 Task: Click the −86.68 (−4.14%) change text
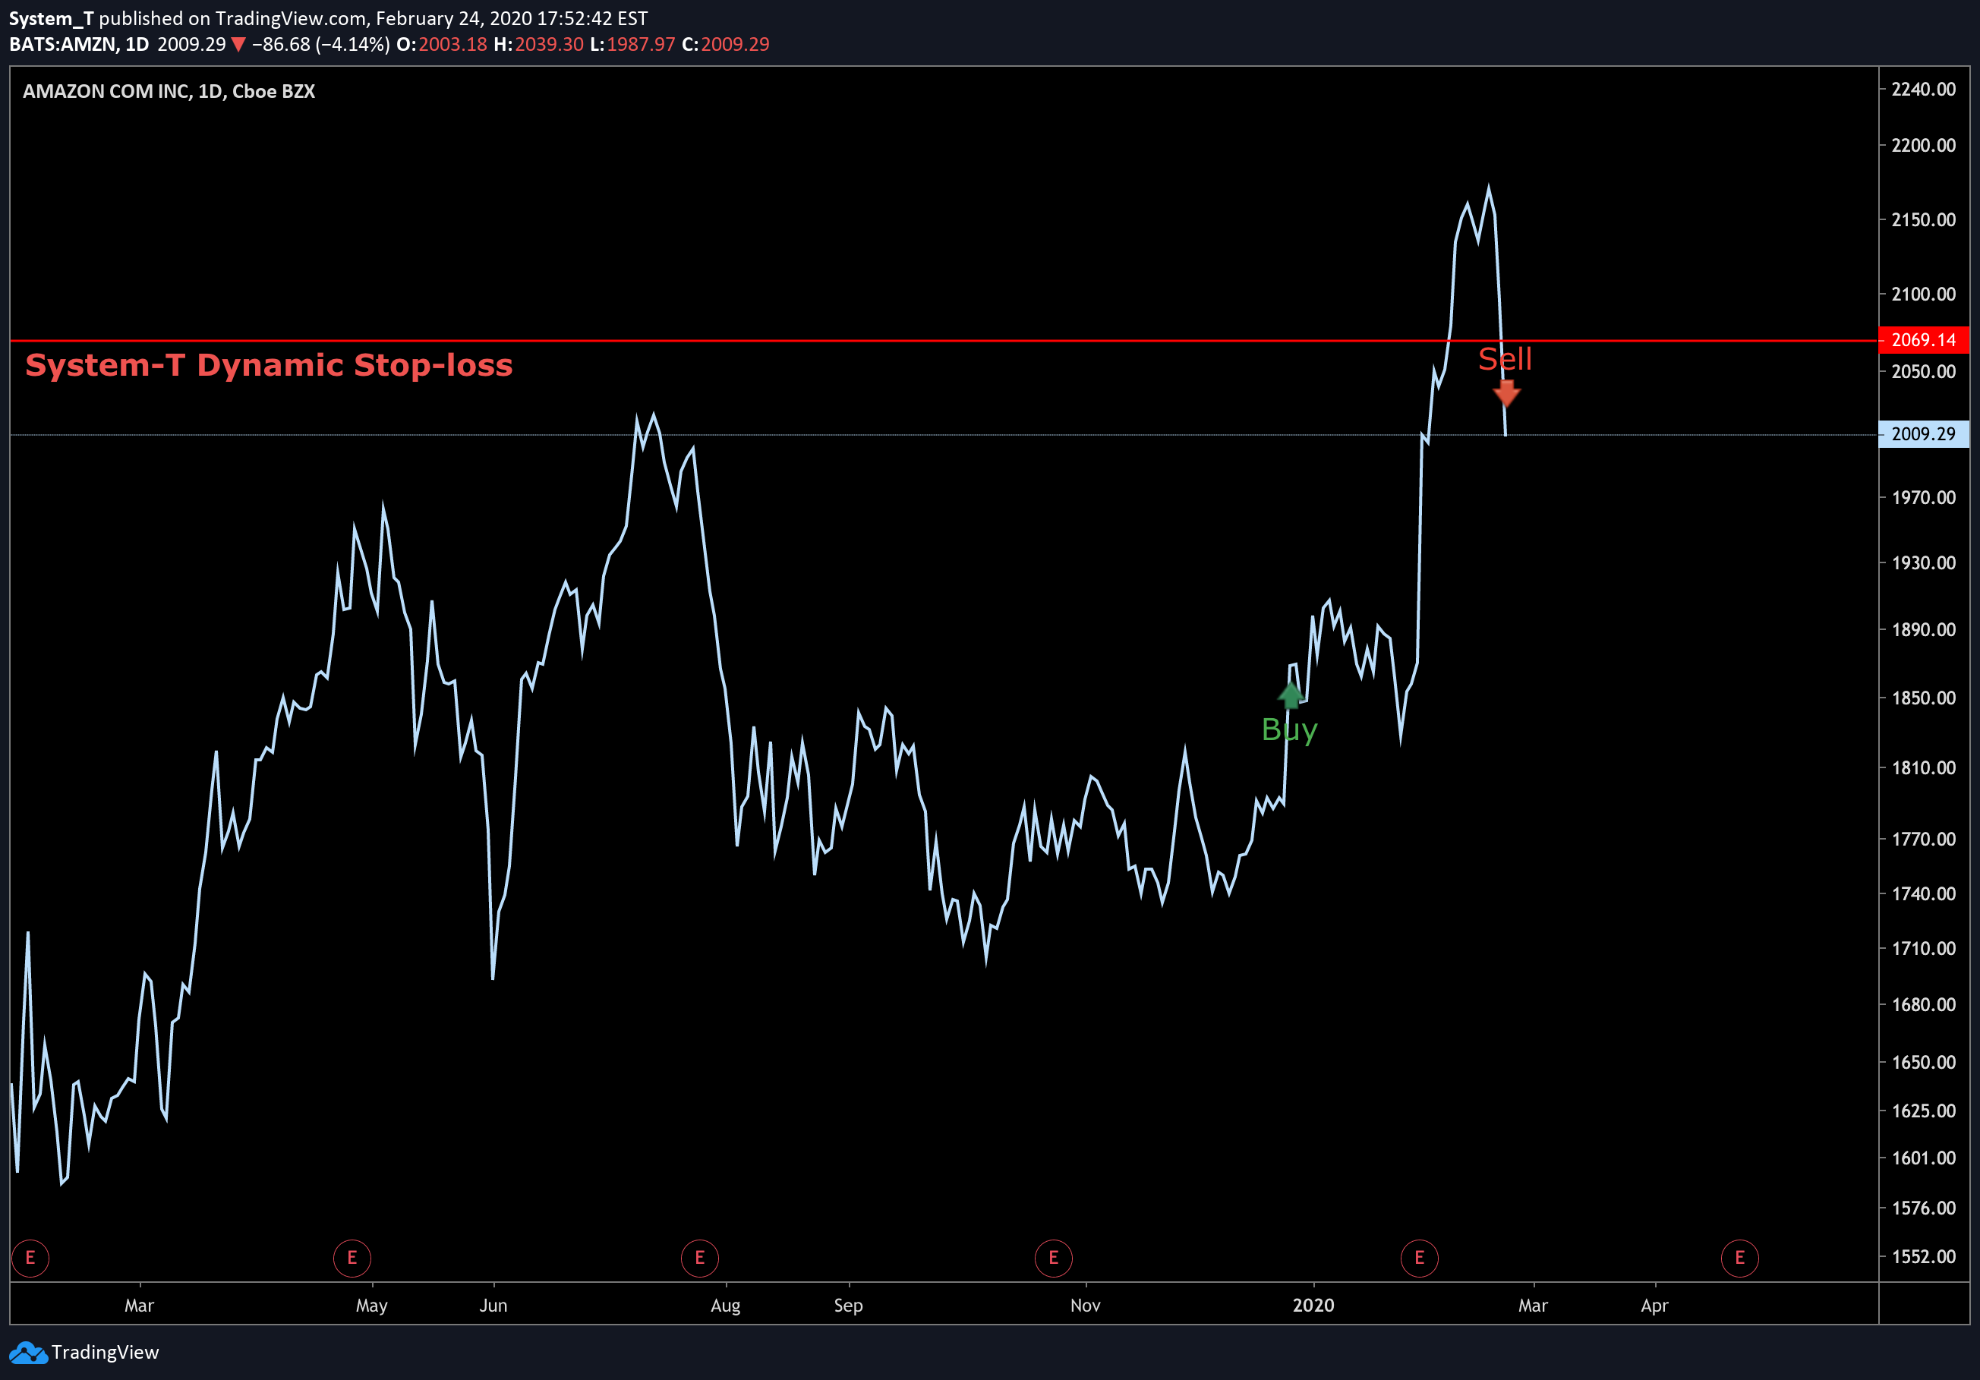point(321,44)
